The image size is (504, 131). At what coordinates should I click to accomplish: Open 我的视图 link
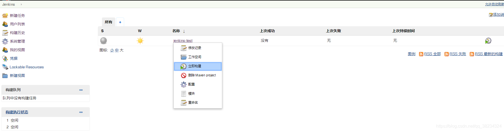pyautogui.click(x=17, y=50)
